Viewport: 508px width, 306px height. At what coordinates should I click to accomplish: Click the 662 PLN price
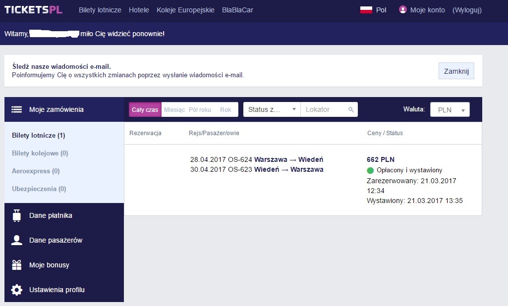click(380, 159)
